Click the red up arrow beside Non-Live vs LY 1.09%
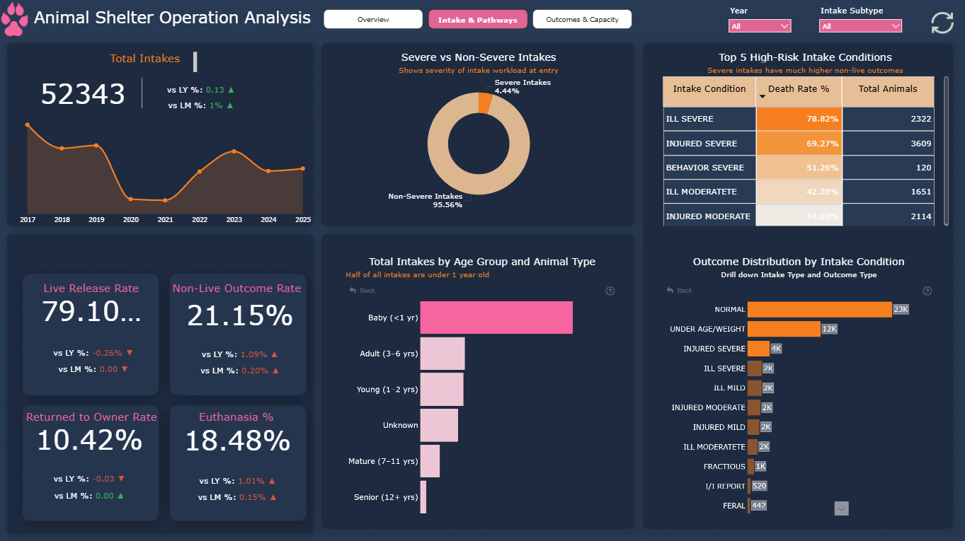965x541 pixels. (x=274, y=354)
